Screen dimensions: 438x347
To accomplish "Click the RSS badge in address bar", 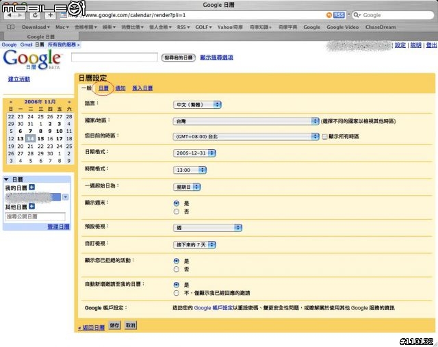I will click(339, 15).
